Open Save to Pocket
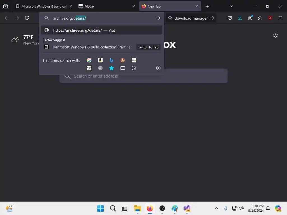 [x=230, y=18]
